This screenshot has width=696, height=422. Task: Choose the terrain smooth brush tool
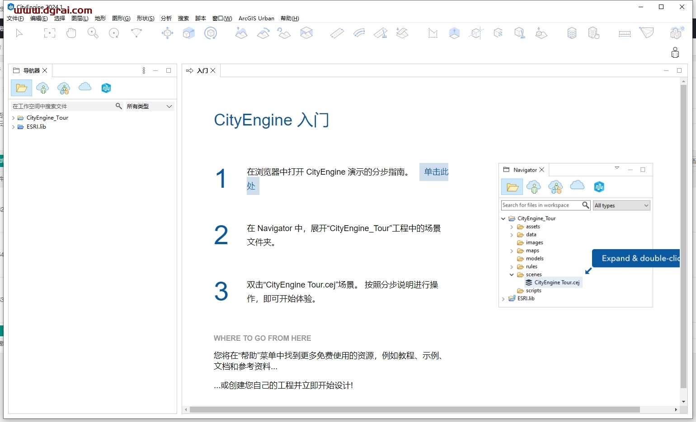pyautogui.click(x=263, y=33)
